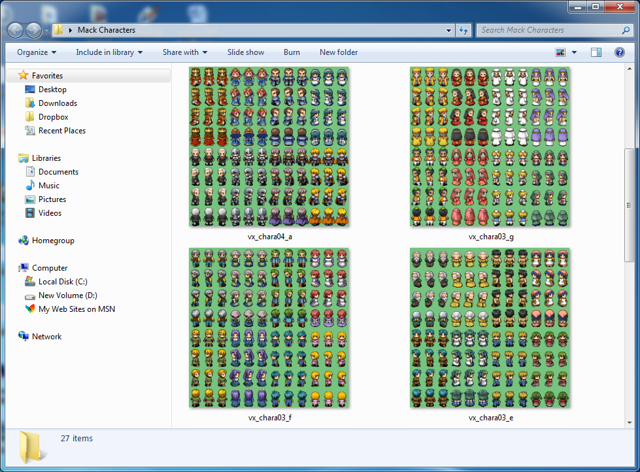Go forward using the Forward arrow button
The image size is (640, 472).
33,30
